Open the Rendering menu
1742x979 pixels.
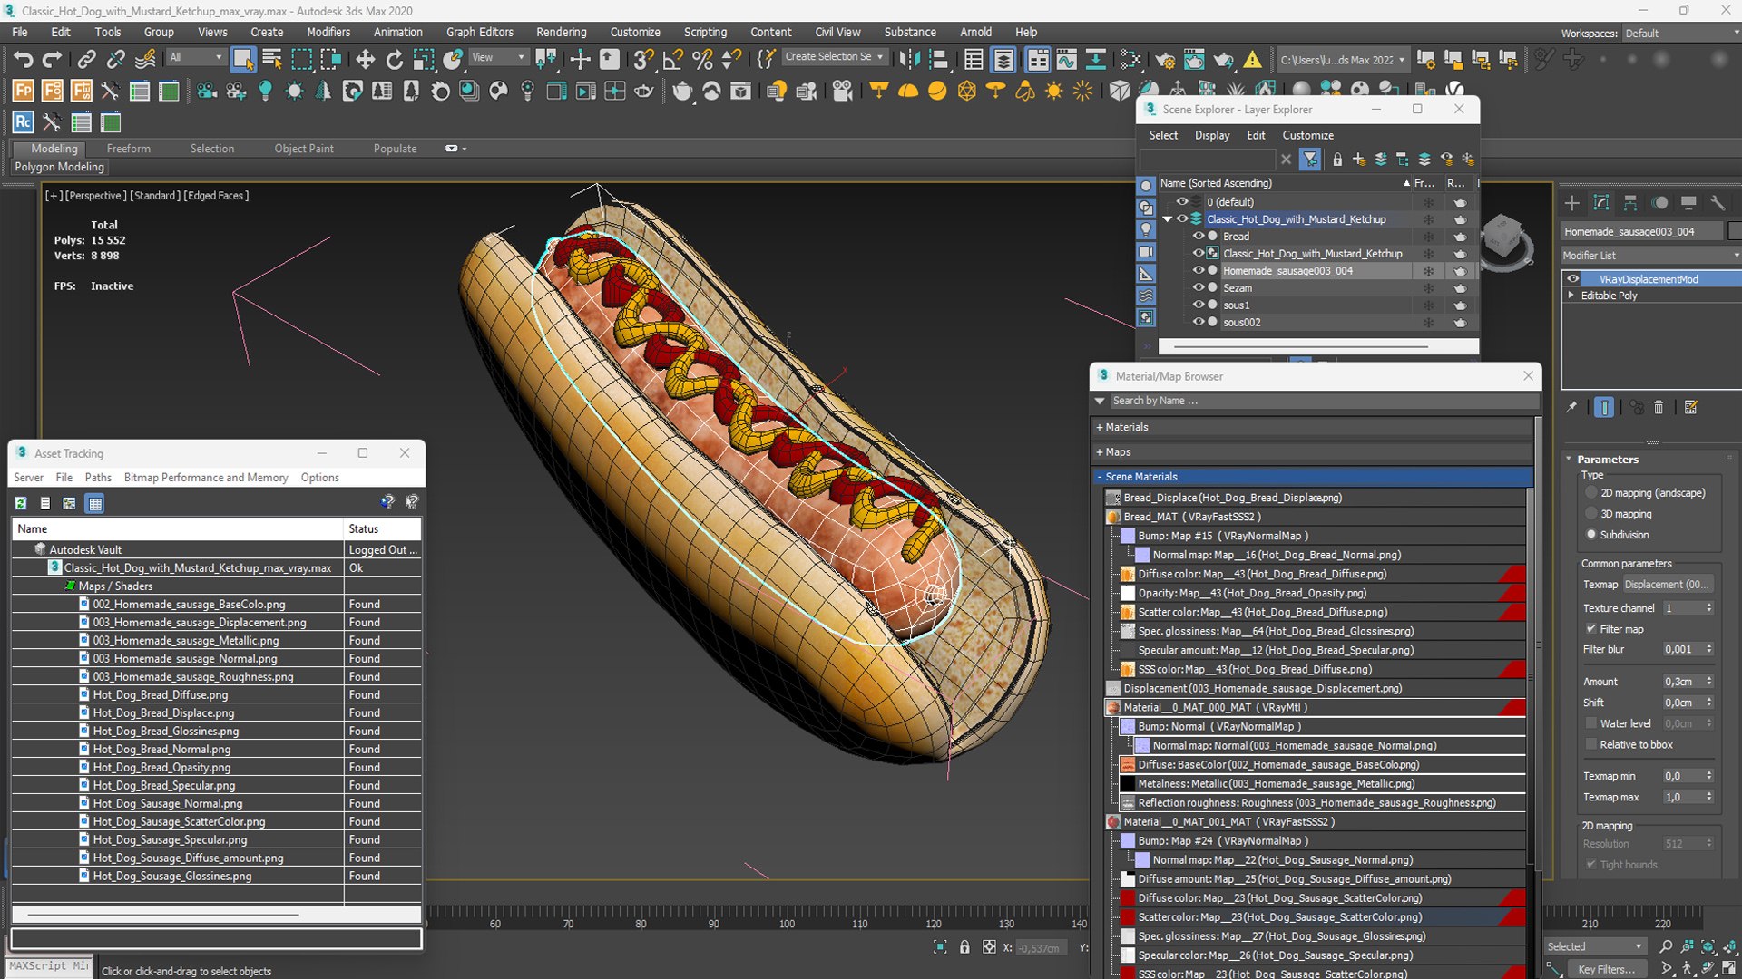(561, 32)
